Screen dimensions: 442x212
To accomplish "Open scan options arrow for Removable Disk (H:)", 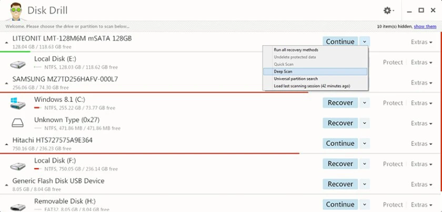I will [365, 205].
